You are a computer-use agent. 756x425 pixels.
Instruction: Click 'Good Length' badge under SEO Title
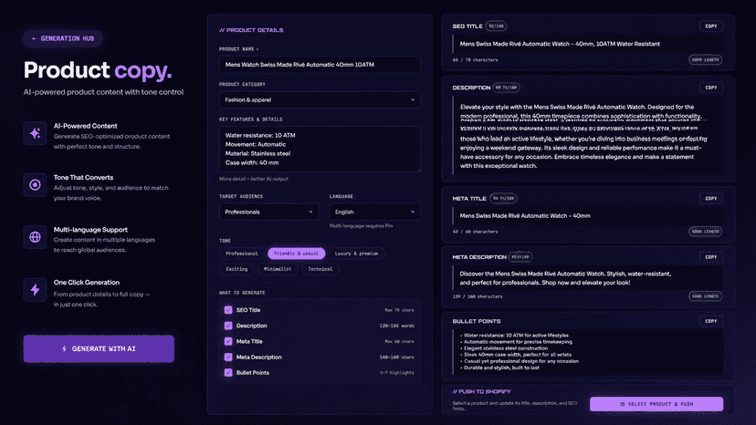(x=705, y=60)
